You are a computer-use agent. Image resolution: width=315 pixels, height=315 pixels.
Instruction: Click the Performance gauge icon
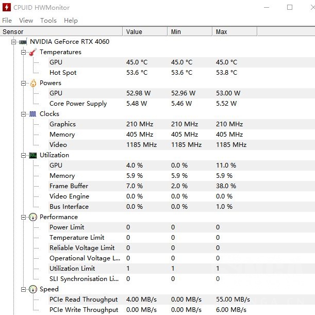click(32, 217)
